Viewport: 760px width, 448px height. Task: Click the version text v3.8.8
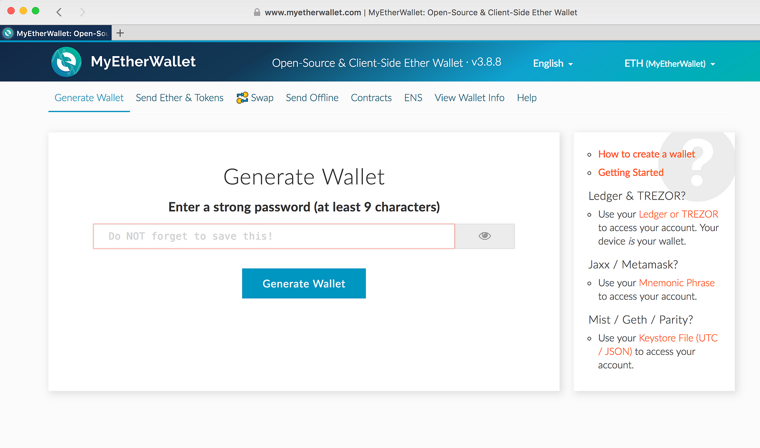pos(486,62)
